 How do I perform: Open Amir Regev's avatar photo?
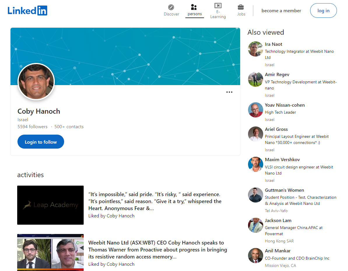(x=255, y=79)
